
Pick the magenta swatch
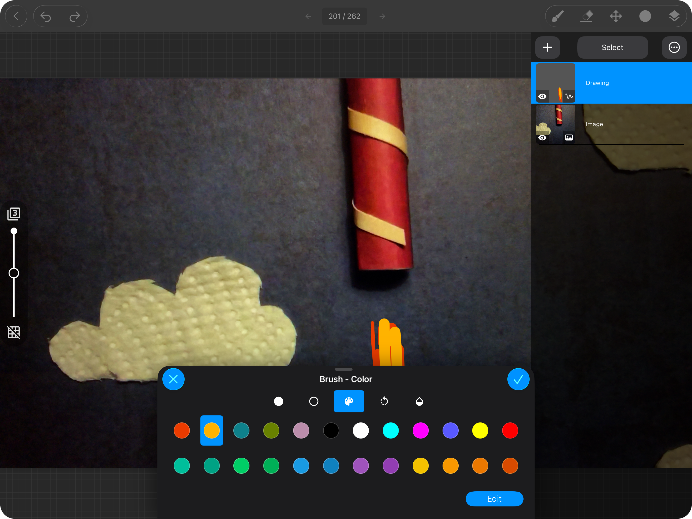click(x=420, y=430)
